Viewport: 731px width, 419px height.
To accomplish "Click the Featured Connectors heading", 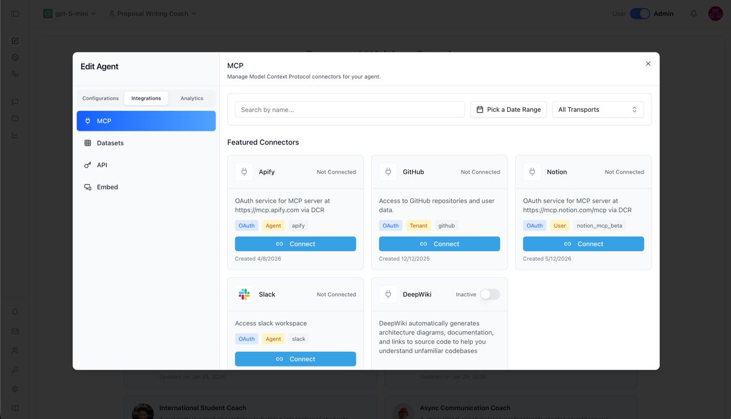I will 263,142.
